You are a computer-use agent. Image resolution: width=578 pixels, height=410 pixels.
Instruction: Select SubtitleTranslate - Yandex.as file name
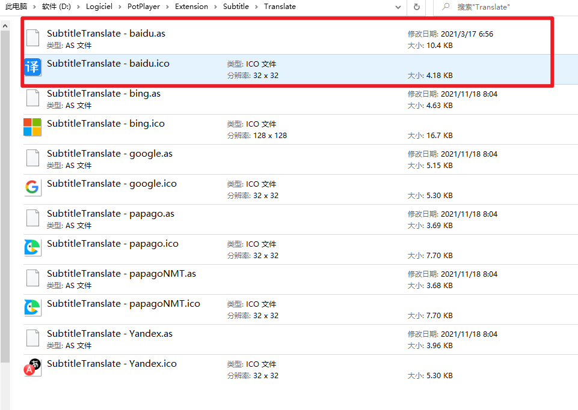pos(109,334)
